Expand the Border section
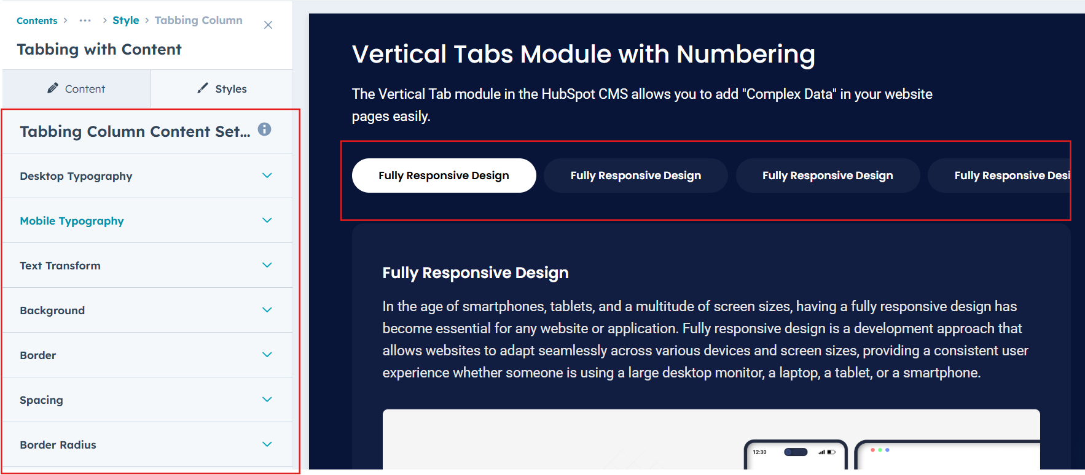Screen dimensions: 1085x475 tap(267, 355)
